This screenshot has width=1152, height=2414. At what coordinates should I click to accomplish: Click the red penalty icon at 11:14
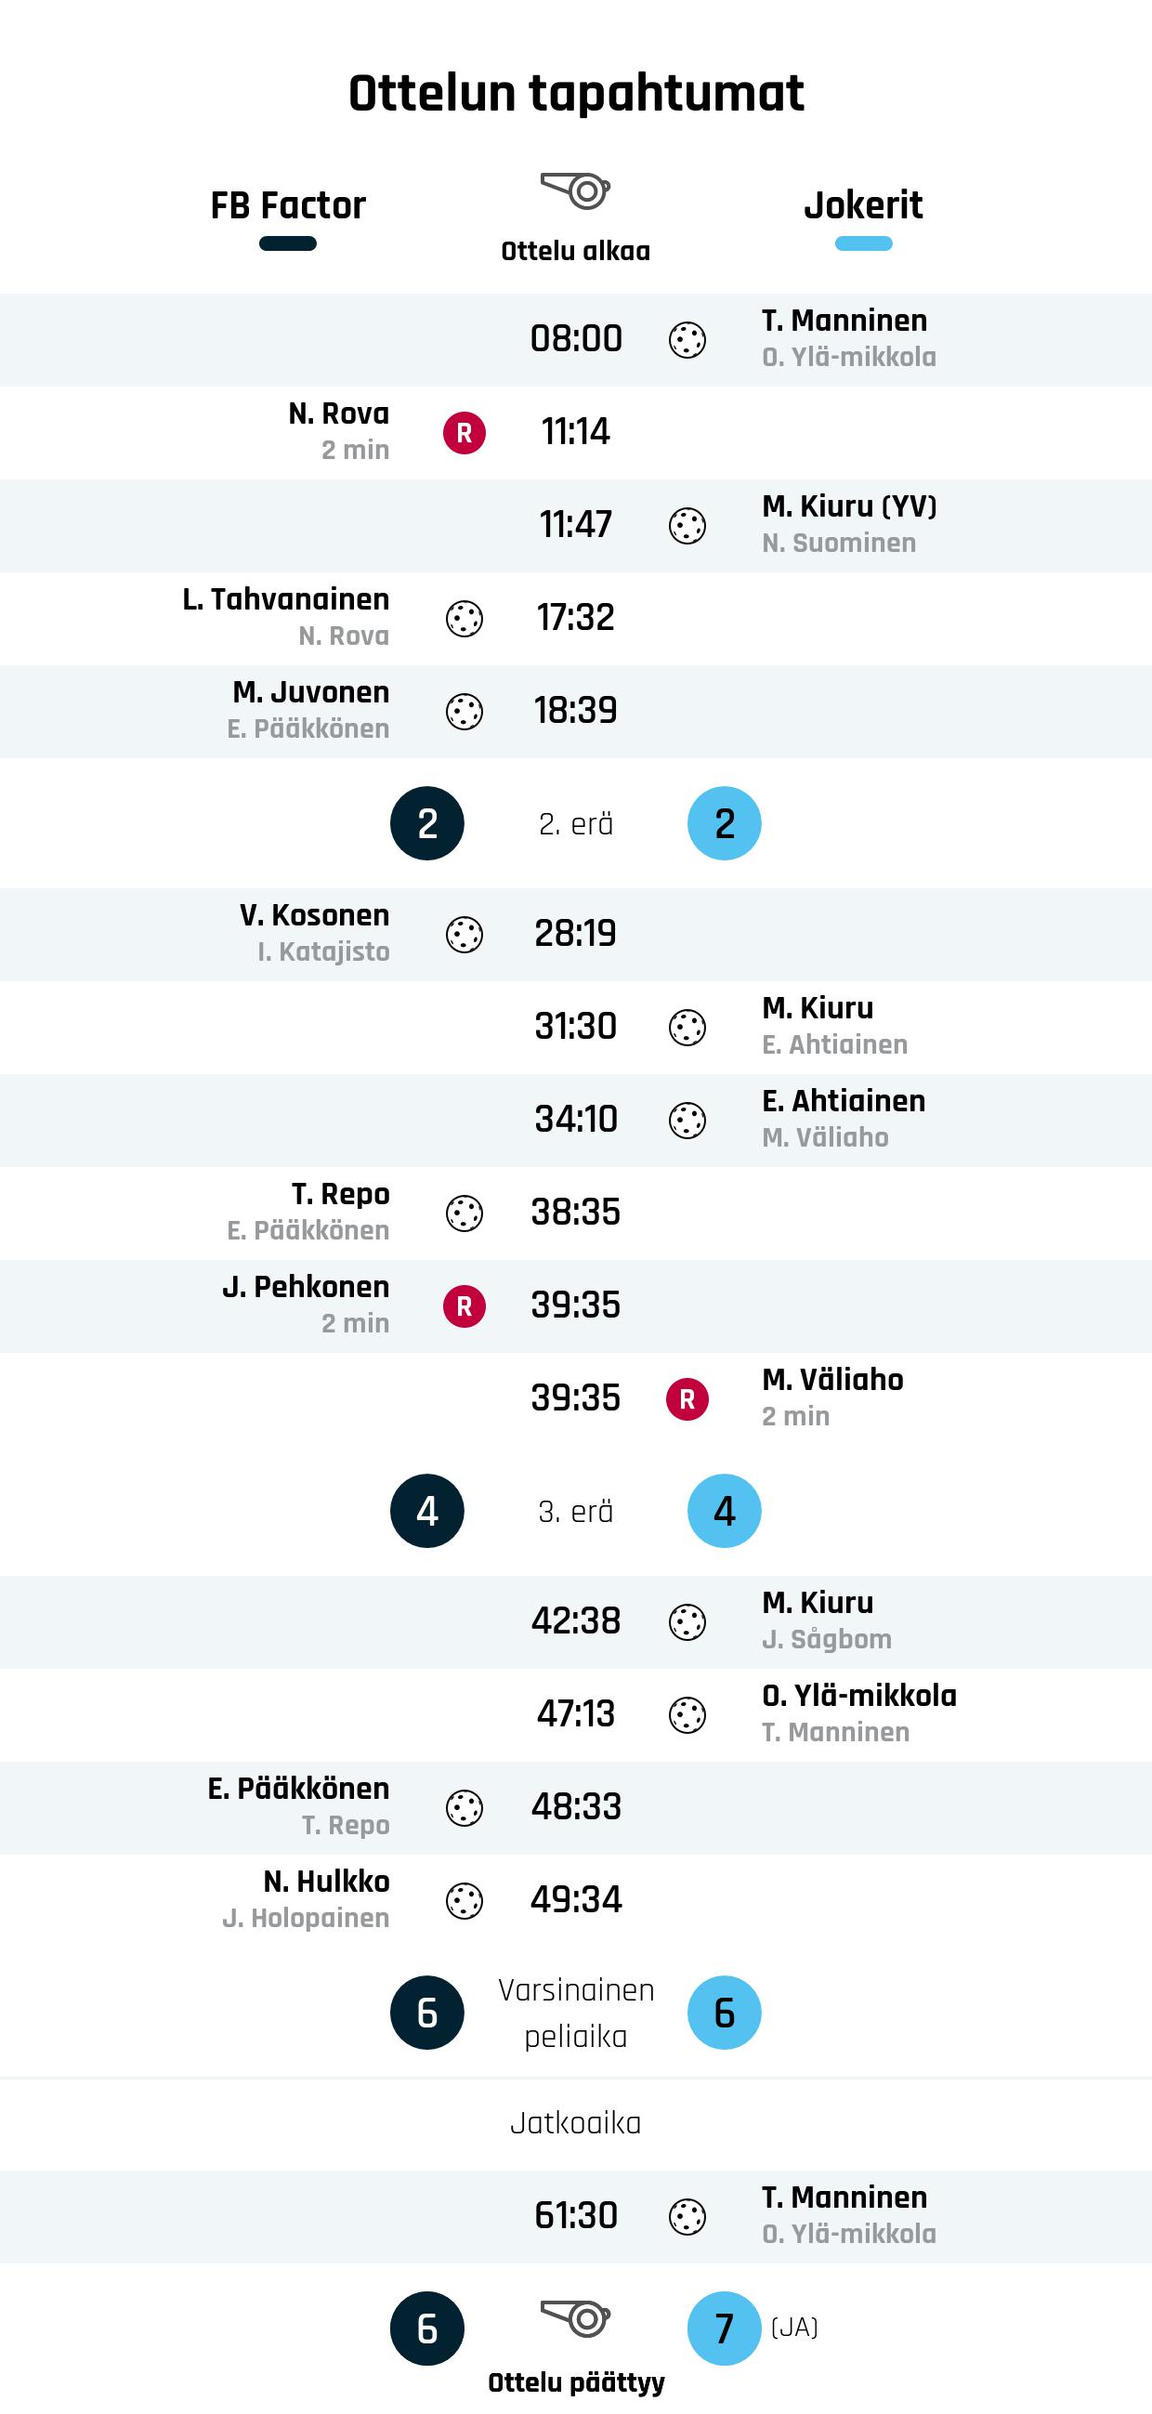464,433
